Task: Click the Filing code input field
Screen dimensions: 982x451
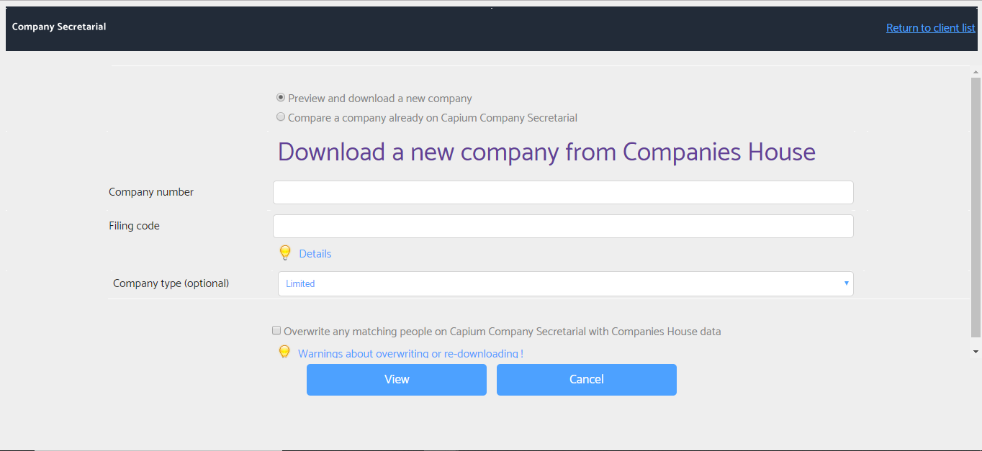Action: coord(563,226)
